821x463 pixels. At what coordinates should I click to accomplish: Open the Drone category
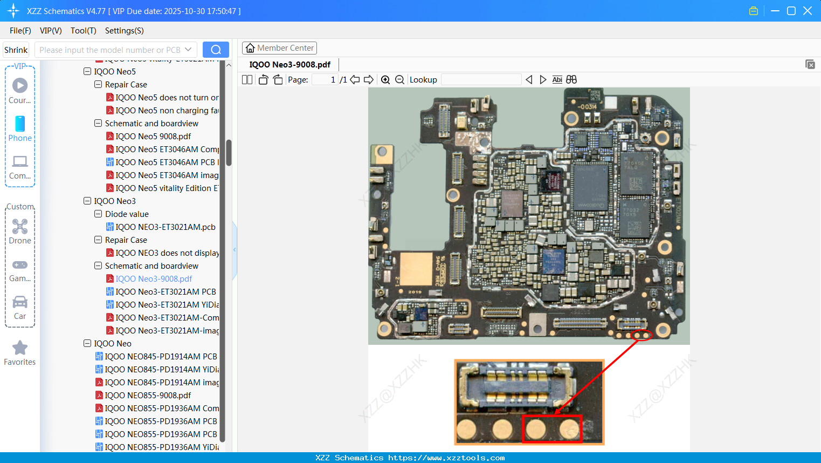[x=20, y=231]
